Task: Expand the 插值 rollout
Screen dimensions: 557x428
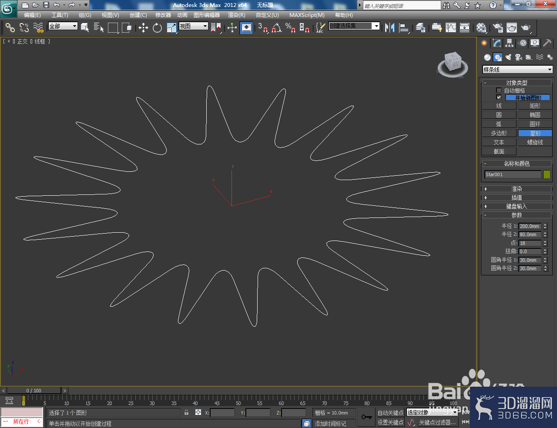Action: (x=517, y=197)
